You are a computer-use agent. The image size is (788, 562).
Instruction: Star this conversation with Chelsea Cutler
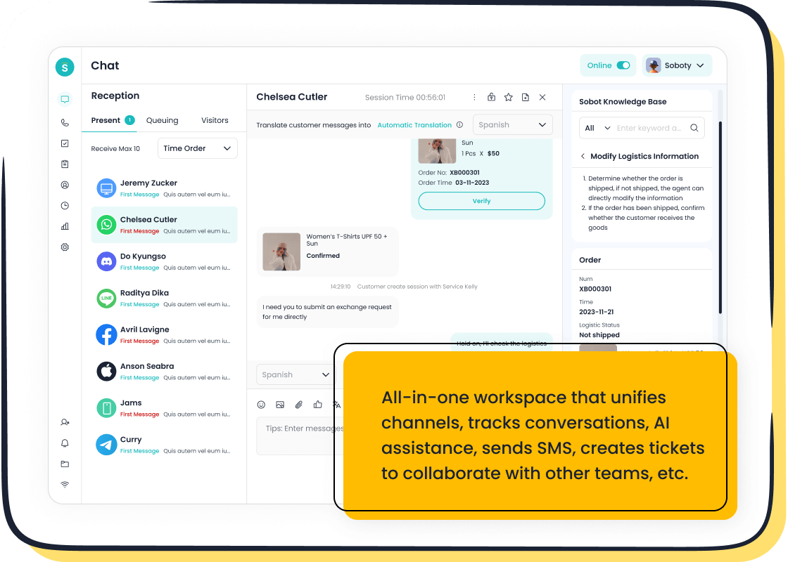(x=509, y=97)
